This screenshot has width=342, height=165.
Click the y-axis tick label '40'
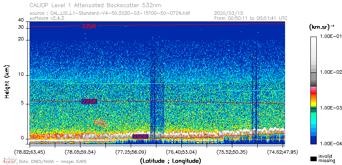(21, 20)
